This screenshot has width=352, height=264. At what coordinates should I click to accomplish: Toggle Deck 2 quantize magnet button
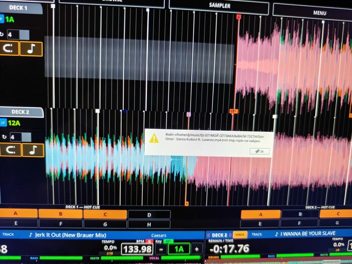point(11,150)
